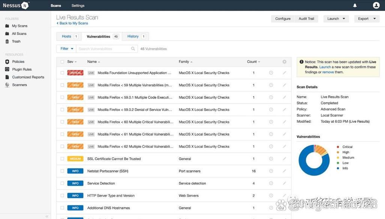Open the Launch dropdown button
The height and width of the screenshot is (219, 385).
click(x=336, y=19)
